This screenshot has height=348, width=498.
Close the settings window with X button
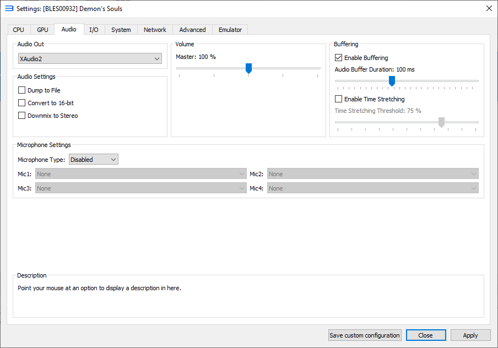(x=489, y=8)
